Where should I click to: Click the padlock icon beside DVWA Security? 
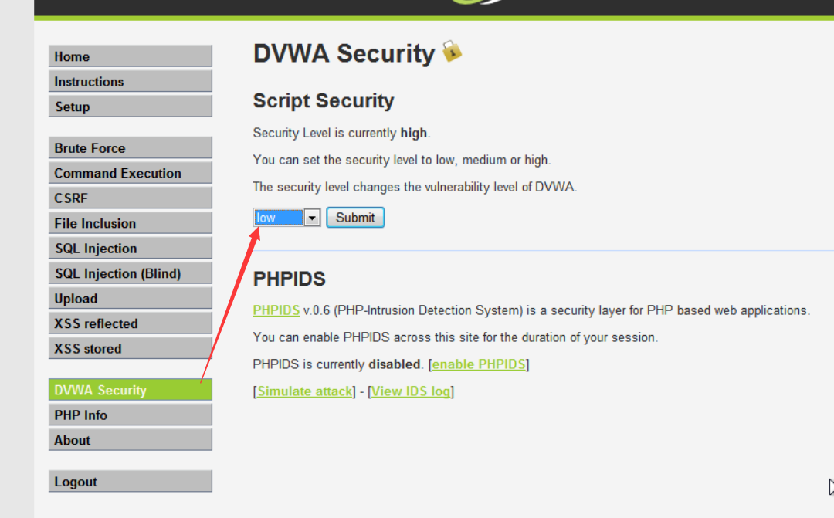[x=452, y=52]
